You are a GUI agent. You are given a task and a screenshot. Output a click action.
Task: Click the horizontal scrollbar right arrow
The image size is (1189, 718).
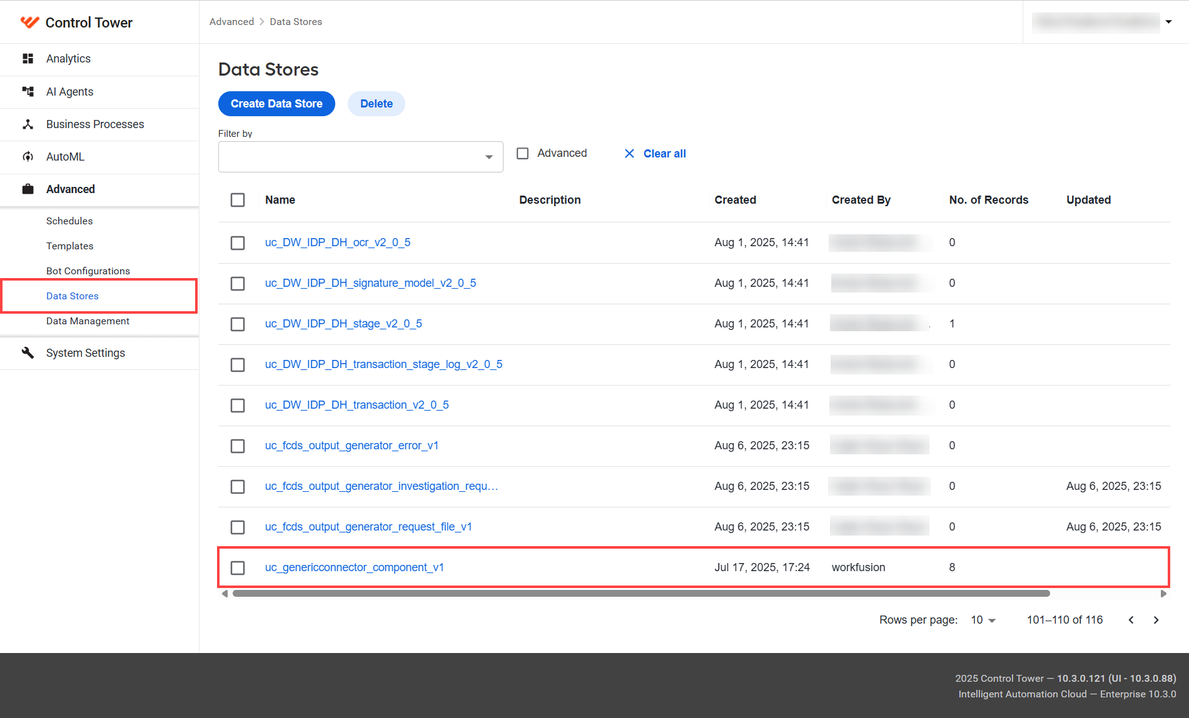pyautogui.click(x=1163, y=594)
